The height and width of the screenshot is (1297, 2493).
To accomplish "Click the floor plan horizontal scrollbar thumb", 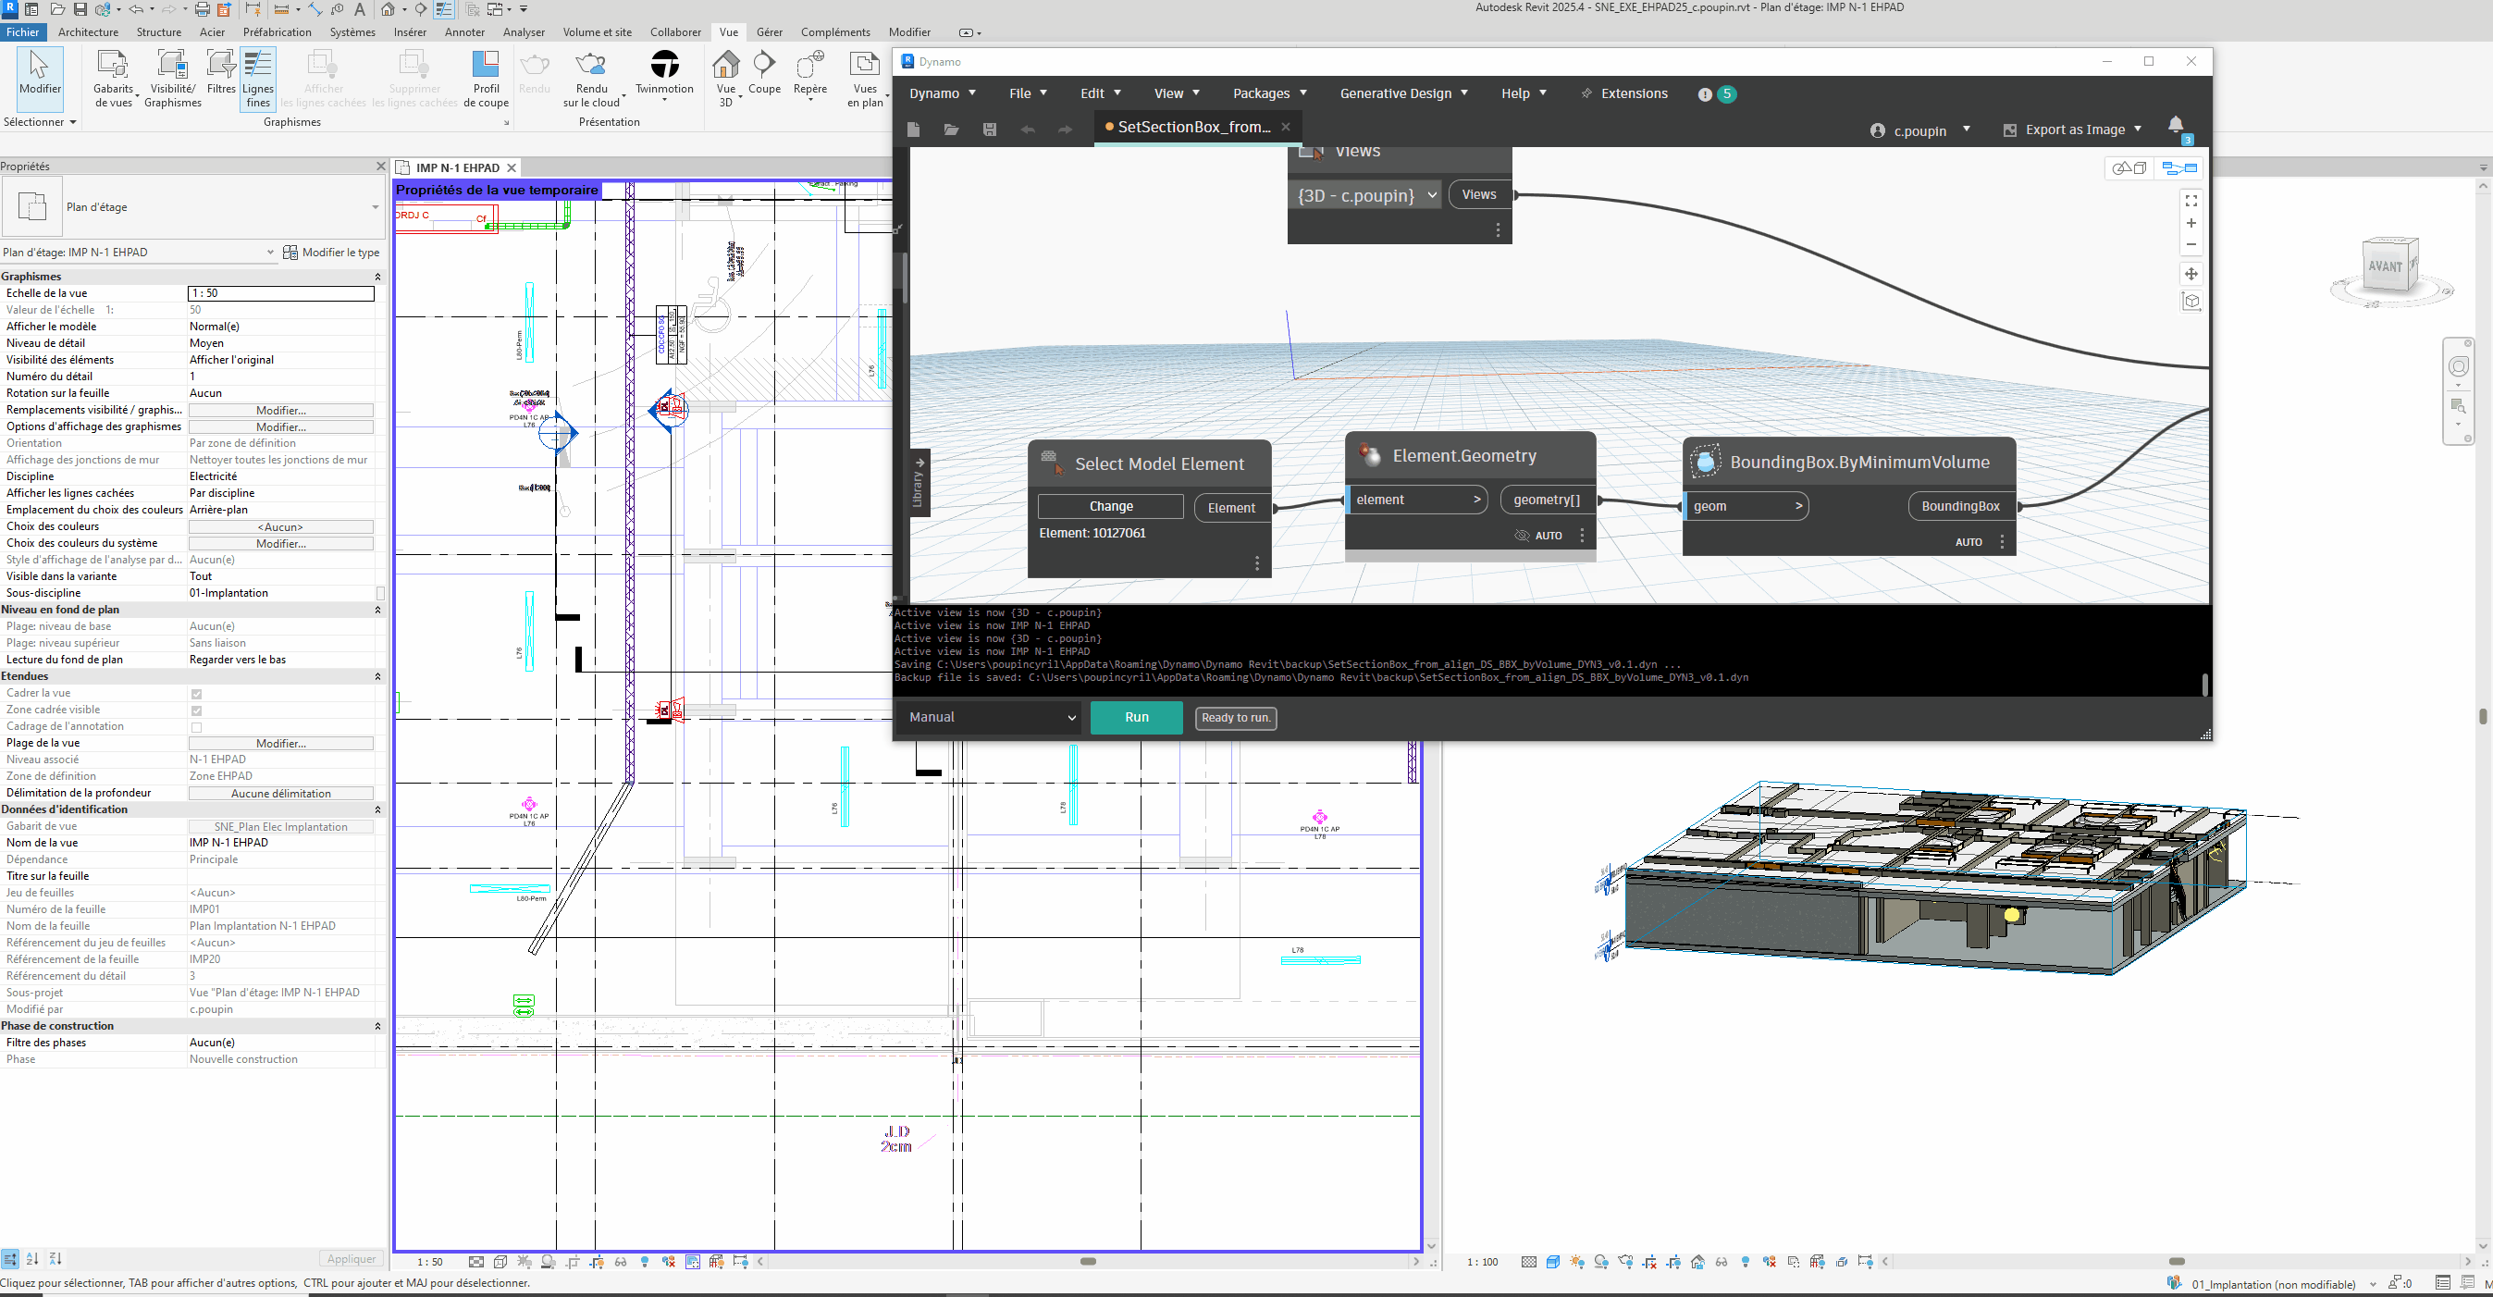I will point(1088,1261).
